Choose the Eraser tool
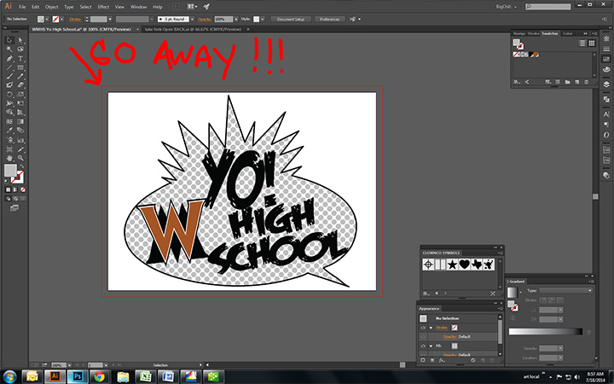 (20, 85)
